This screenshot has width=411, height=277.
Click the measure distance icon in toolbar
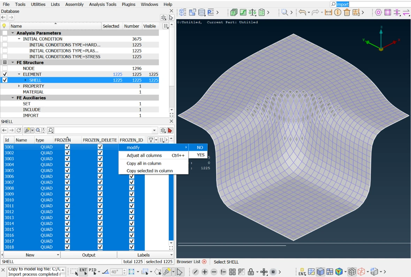328,13
